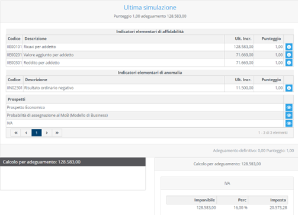This screenshot has height=215, width=298.
Task: View the IVA prospetto eye icon
Action: 289,123
